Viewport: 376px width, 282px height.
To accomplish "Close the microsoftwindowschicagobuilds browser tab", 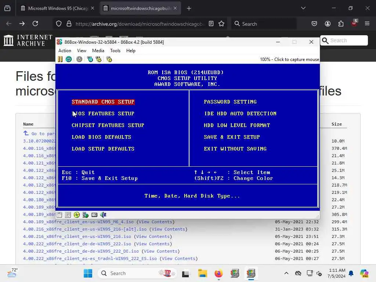I will tap(175, 8).
